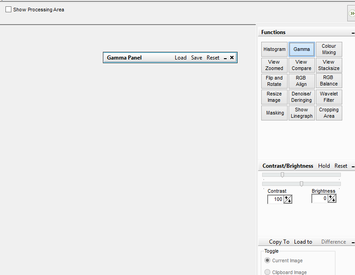The width and height of the screenshot is (355, 275).
Task: Open the Colour Mixing function
Action: pos(329,50)
